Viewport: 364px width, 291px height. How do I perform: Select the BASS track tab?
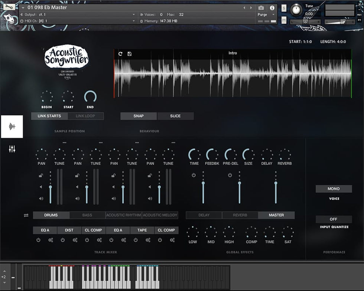(87, 215)
